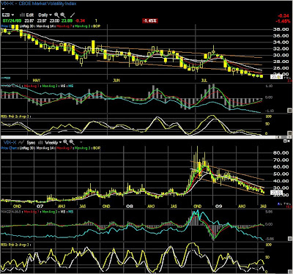
Task: Open the Weekly timeframe dropdown
Action: (x=53, y=142)
